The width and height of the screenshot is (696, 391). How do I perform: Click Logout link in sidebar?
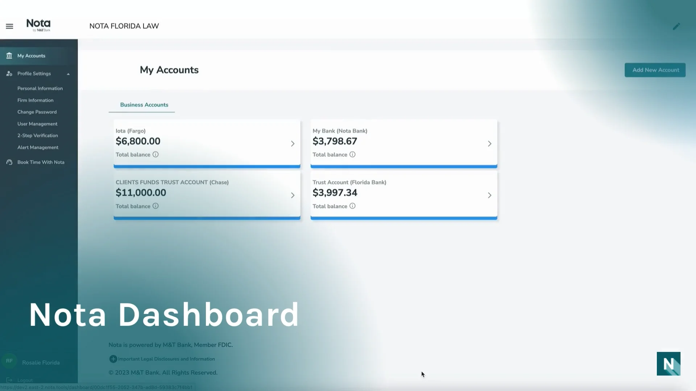pos(25,380)
